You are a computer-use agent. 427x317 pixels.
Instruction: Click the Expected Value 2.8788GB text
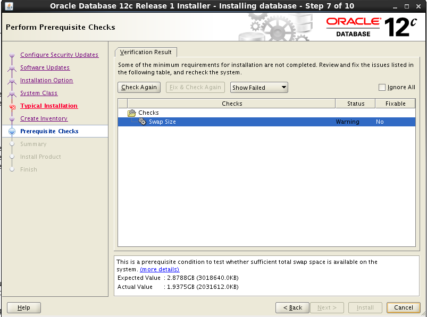coord(203,278)
